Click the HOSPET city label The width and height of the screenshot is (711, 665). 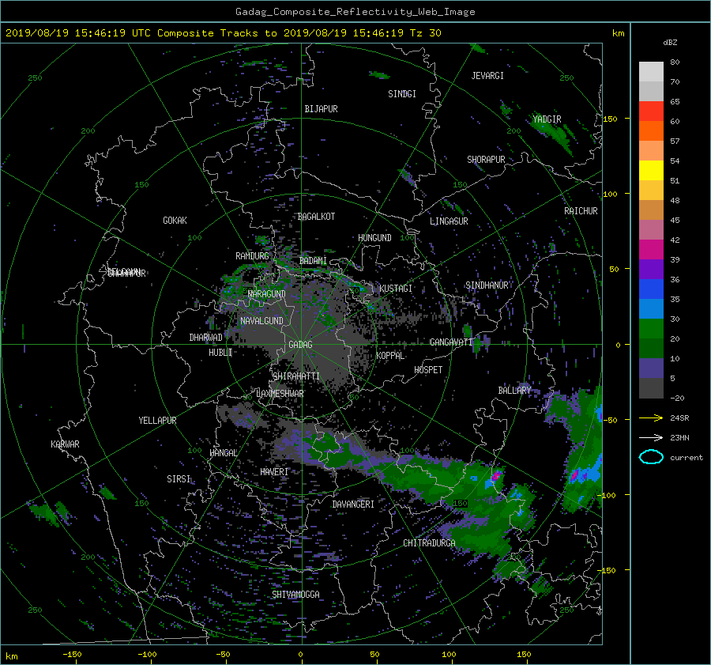pos(428,370)
